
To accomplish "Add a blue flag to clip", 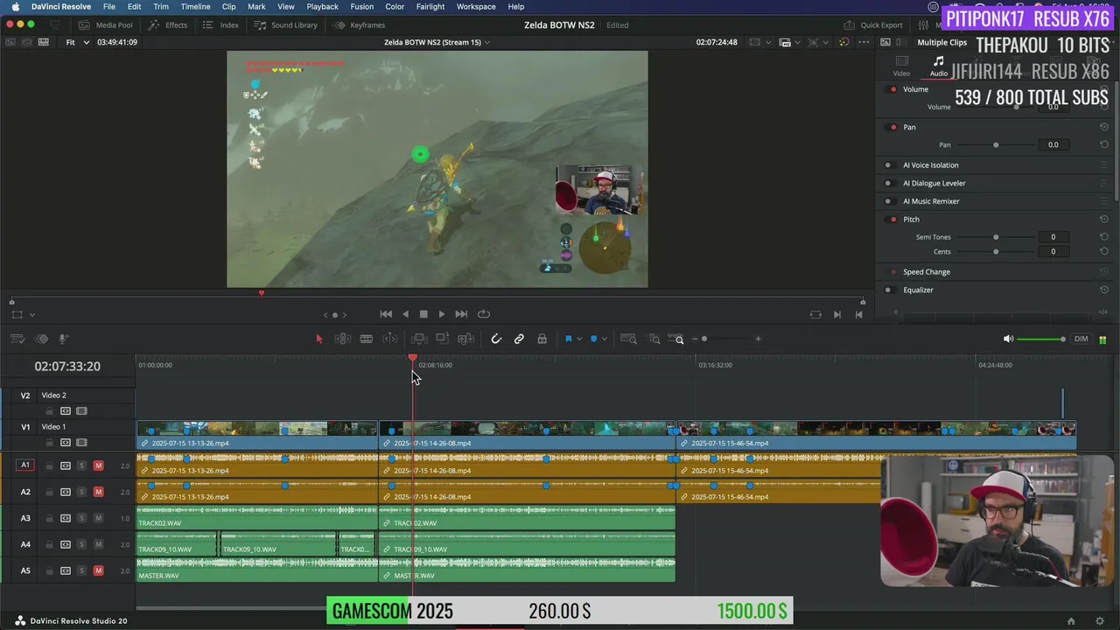I will coord(568,339).
